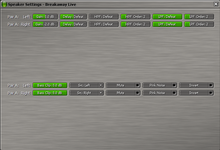
Task: Mute the Pair A Right speaker
Action: [123, 93]
